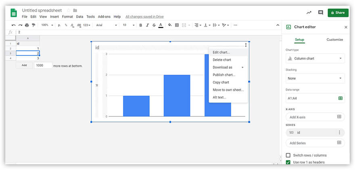Open the vertical align dropdown
The image size is (355, 170).
(x=207, y=25)
